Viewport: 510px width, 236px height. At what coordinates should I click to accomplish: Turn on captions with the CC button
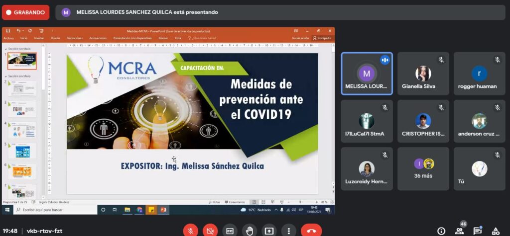click(x=230, y=231)
